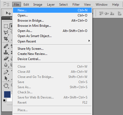This screenshot has width=123, height=115.
Task: Select the Hand tool
Action: click(6, 86)
